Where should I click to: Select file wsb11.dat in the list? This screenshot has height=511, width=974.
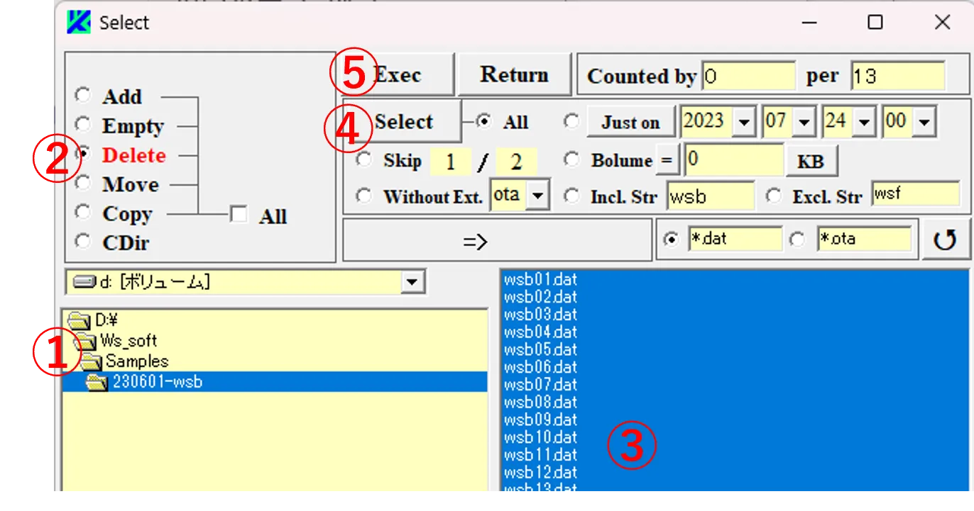pyautogui.click(x=734, y=454)
